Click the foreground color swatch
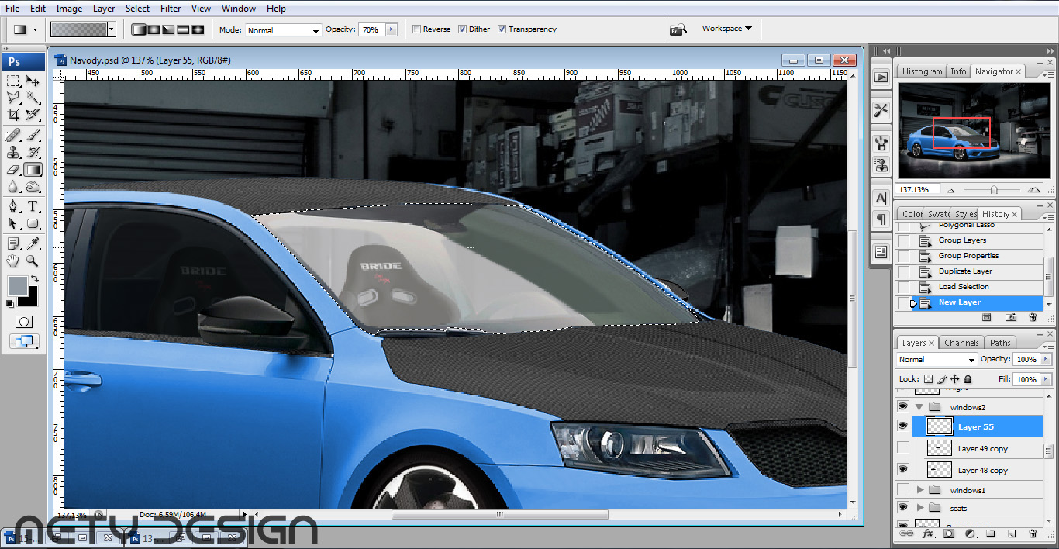Image resolution: width=1059 pixels, height=549 pixels. point(16,286)
